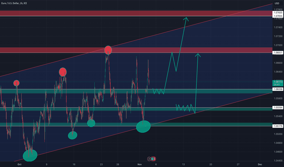Click the 1.06400 price axis tick
This screenshot has height=167, width=284.
(278, 72)
